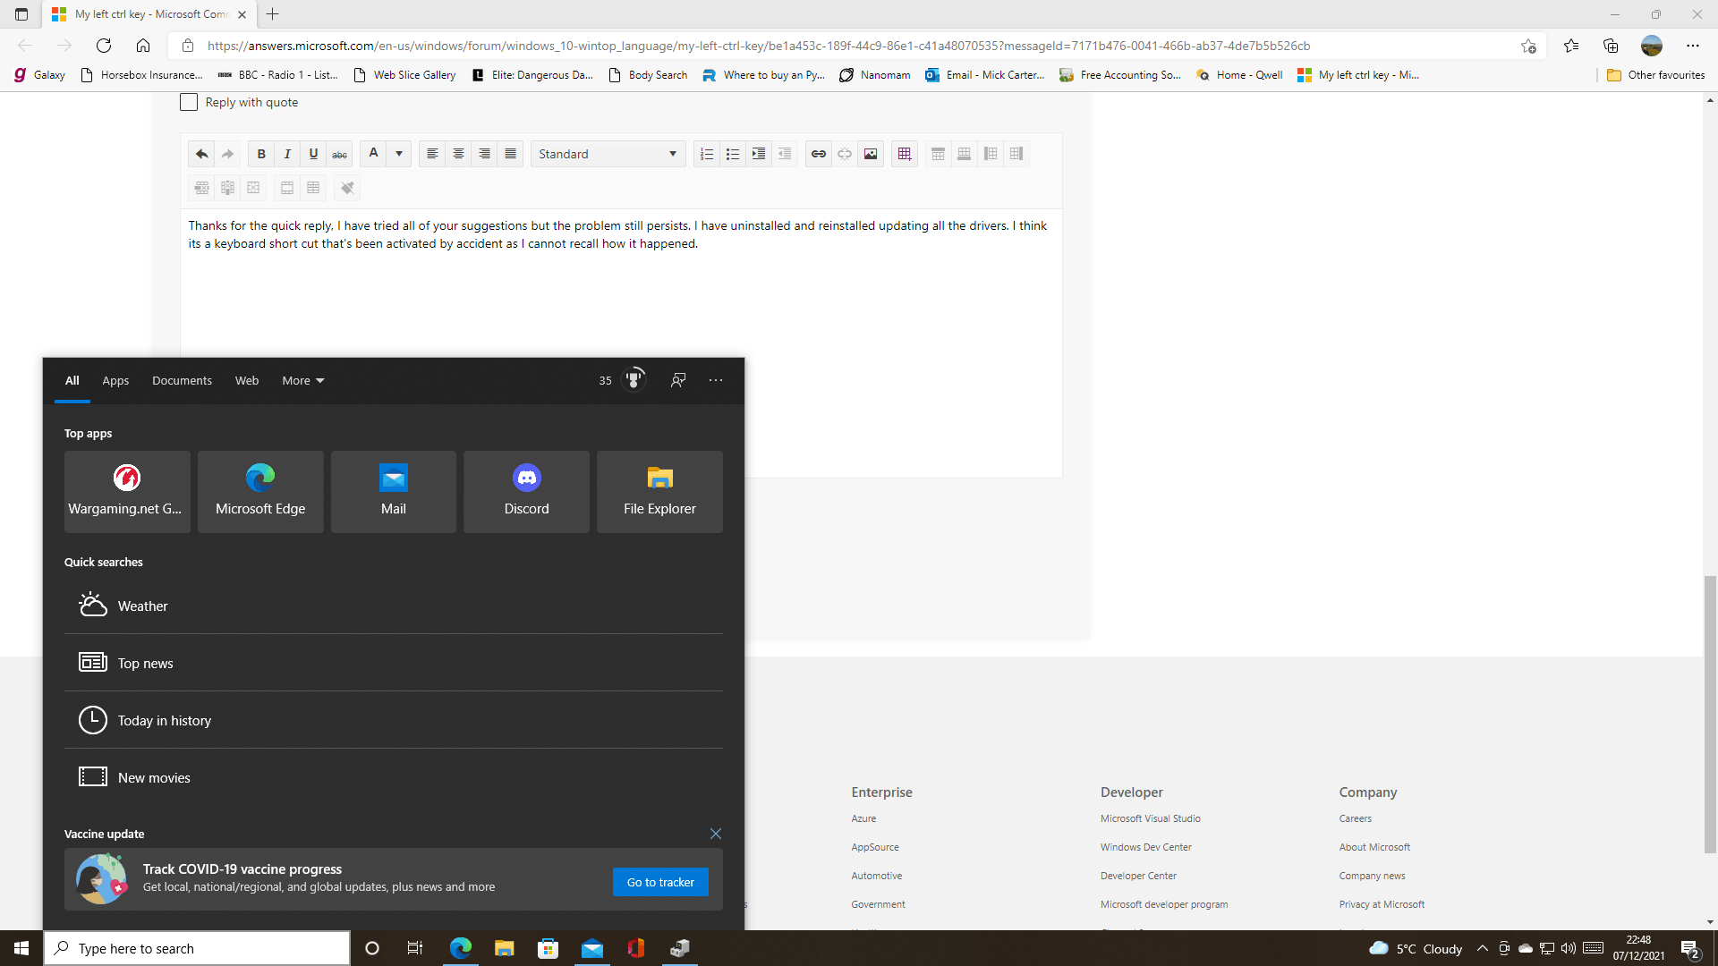This screenshot has height=966, width=1718.
Task: Expand the More search filter menu
Action: coord(303,380)
